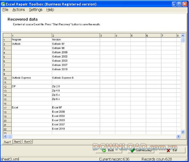Click the 'Outlook 2007' cell

tap(76, 65)
